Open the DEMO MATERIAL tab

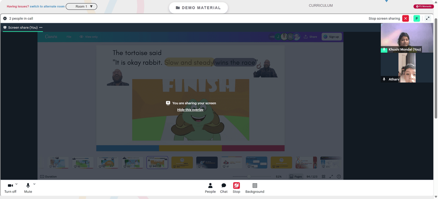(x=198, y=8)
